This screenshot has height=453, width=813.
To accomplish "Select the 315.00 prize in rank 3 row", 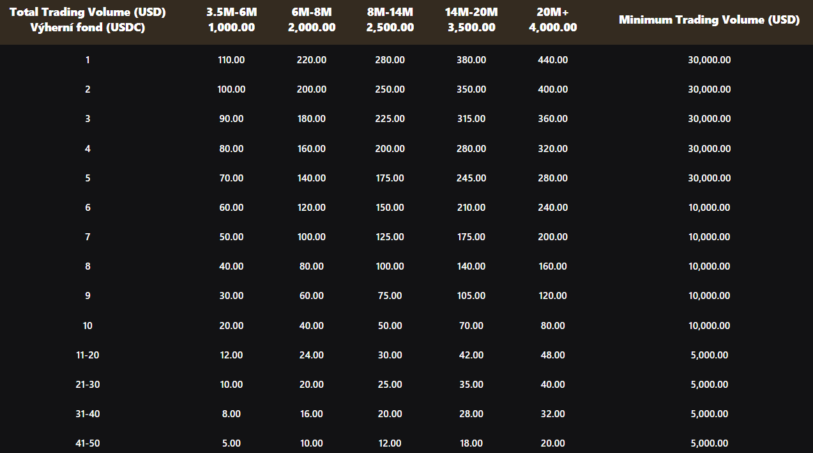I will [x=471, y=119].
